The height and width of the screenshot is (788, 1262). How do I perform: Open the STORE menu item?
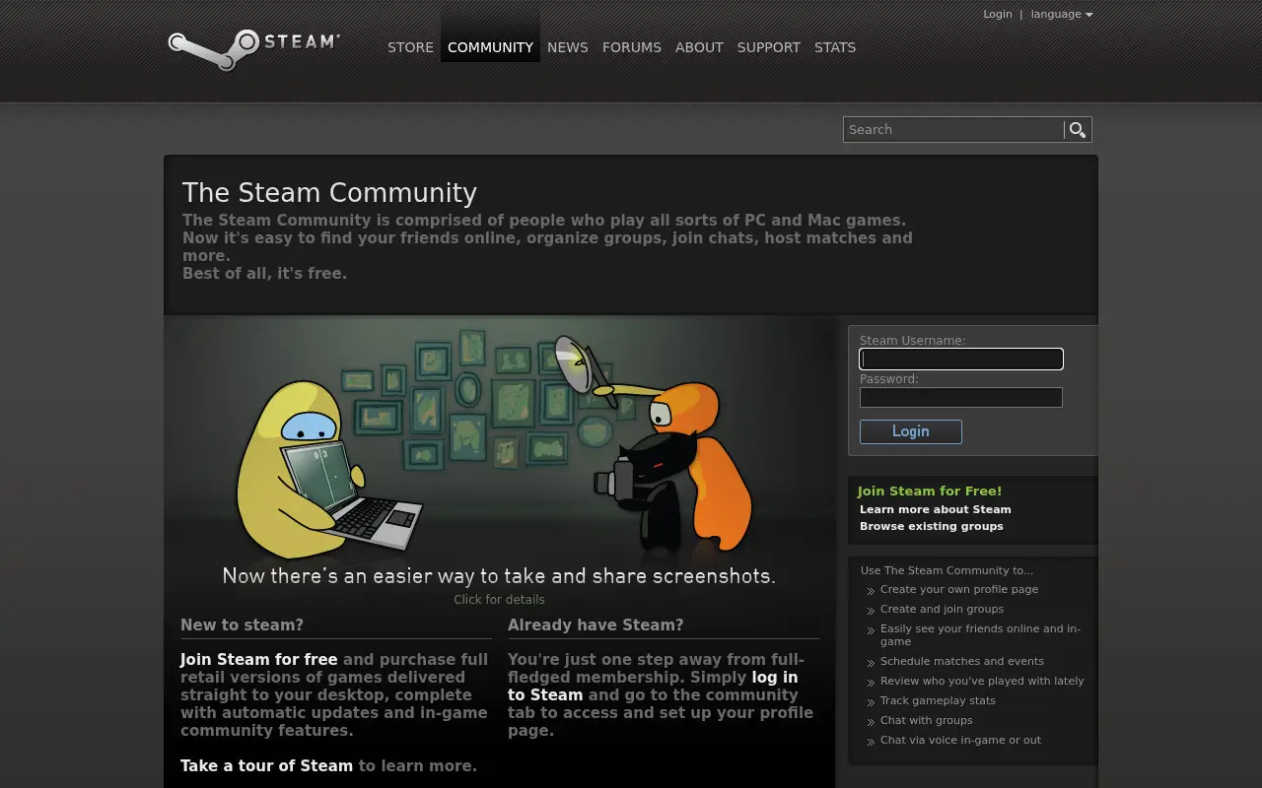pos(410,47)
